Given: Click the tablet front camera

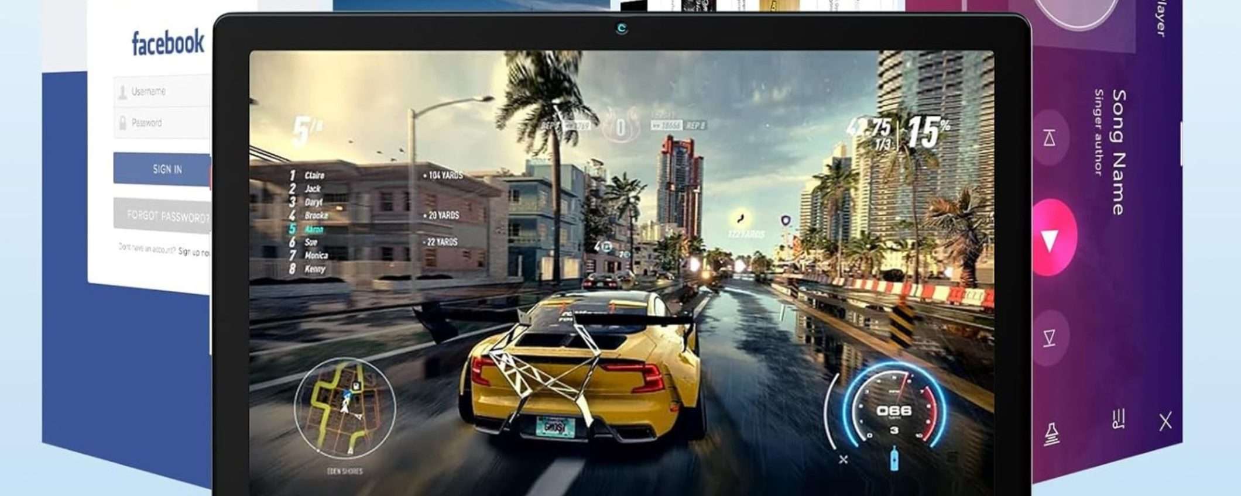Looking at the screenshot, I should pyautogui.click(x=622, y=28).
